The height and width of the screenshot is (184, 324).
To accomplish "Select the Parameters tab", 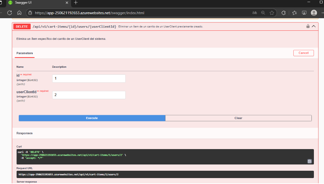I will [x=25, y=53].
